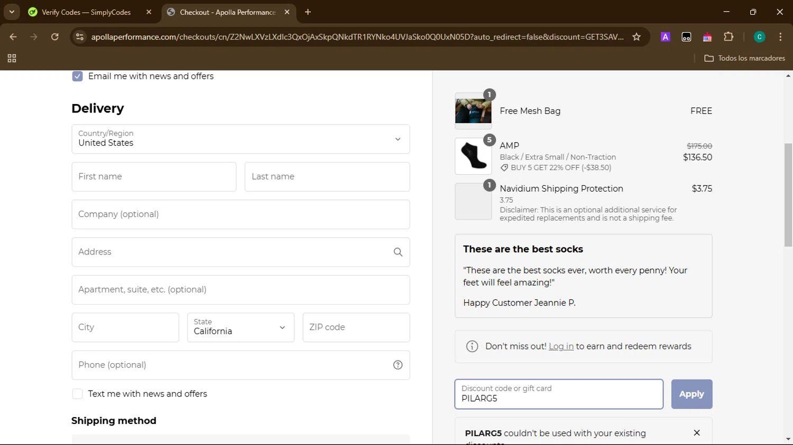The width and height of the screenshot is (793, 445).
Task: Click the phone help question icon
Action: pyautogui.click(x=398, y=365)
